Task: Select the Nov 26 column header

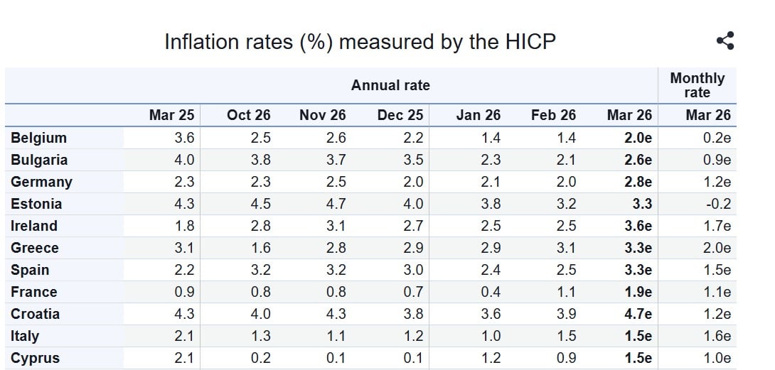Action: [323, 115]
